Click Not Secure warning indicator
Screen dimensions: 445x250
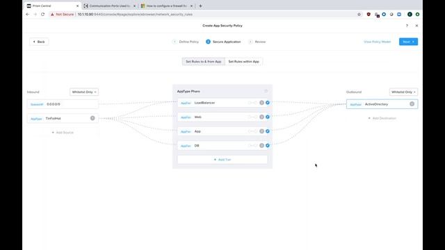pyautogui.click(x=62, y=14)
